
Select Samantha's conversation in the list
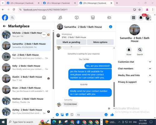pyautogui.click(x=26, y=46)
